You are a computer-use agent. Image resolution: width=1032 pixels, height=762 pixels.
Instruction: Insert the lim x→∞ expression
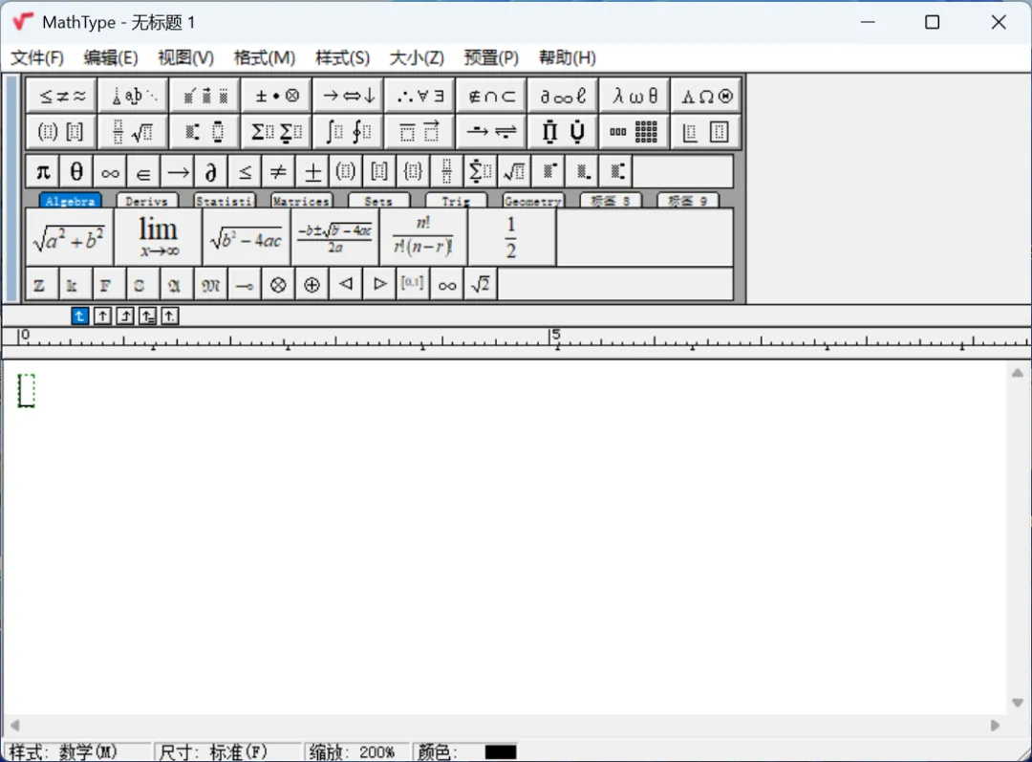[x=158, y=238]
